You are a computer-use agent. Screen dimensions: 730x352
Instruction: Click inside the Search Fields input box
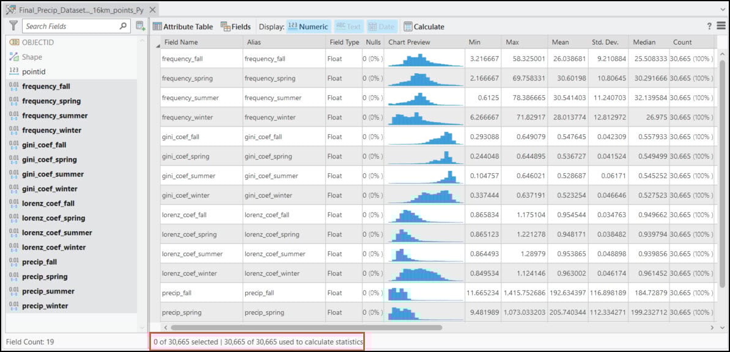pyautogui.click(x=70, y=26)
